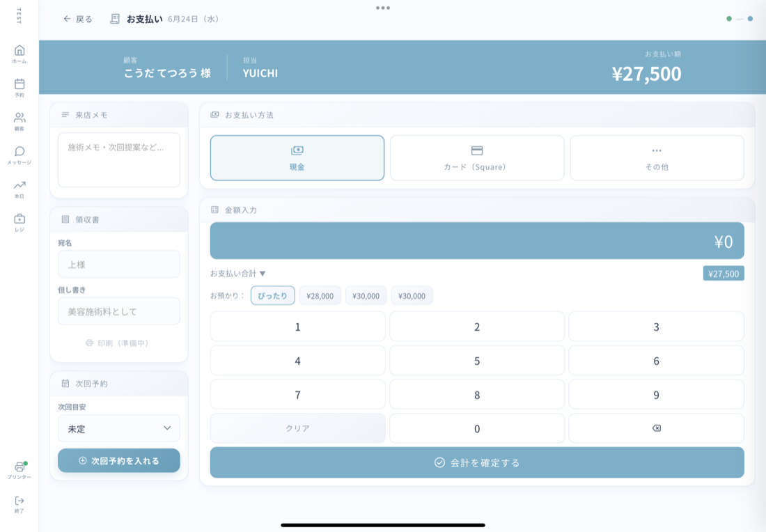The height and width of the screenshot is (532, 766).
Task: Select カード (Square) payment method
Action: click(x=477, y=158)
